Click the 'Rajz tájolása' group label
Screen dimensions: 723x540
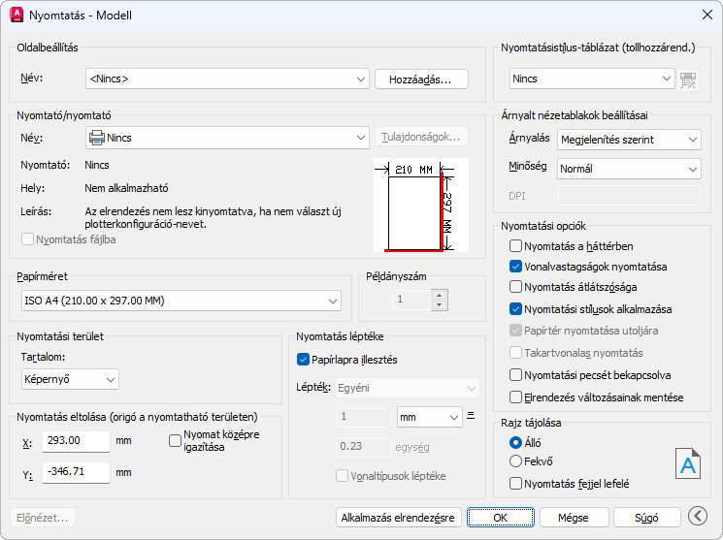coord(531,423)
